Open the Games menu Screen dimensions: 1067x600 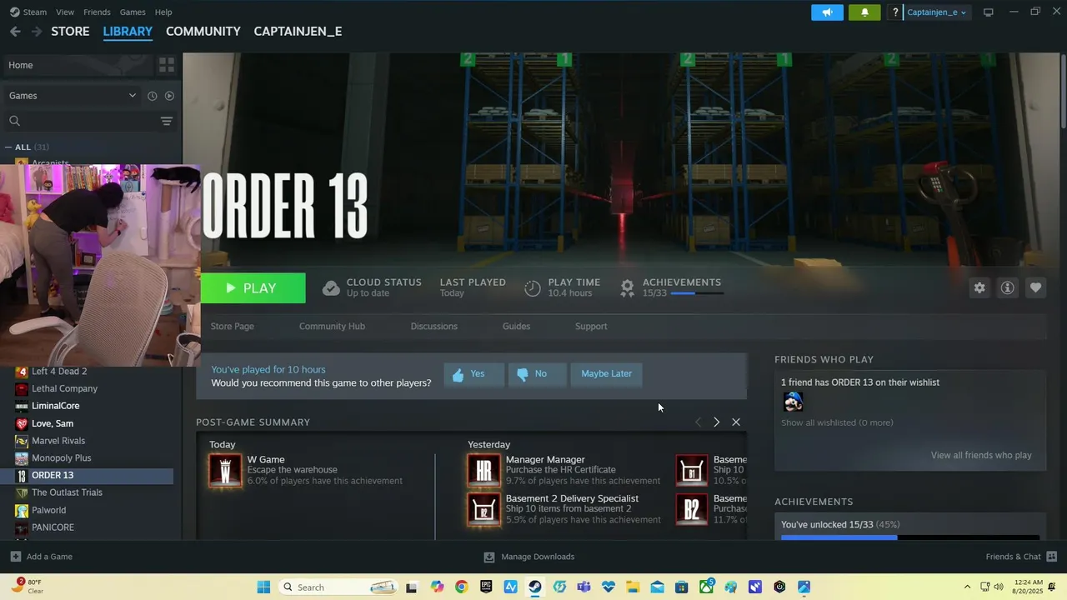(x=133, y=12)
